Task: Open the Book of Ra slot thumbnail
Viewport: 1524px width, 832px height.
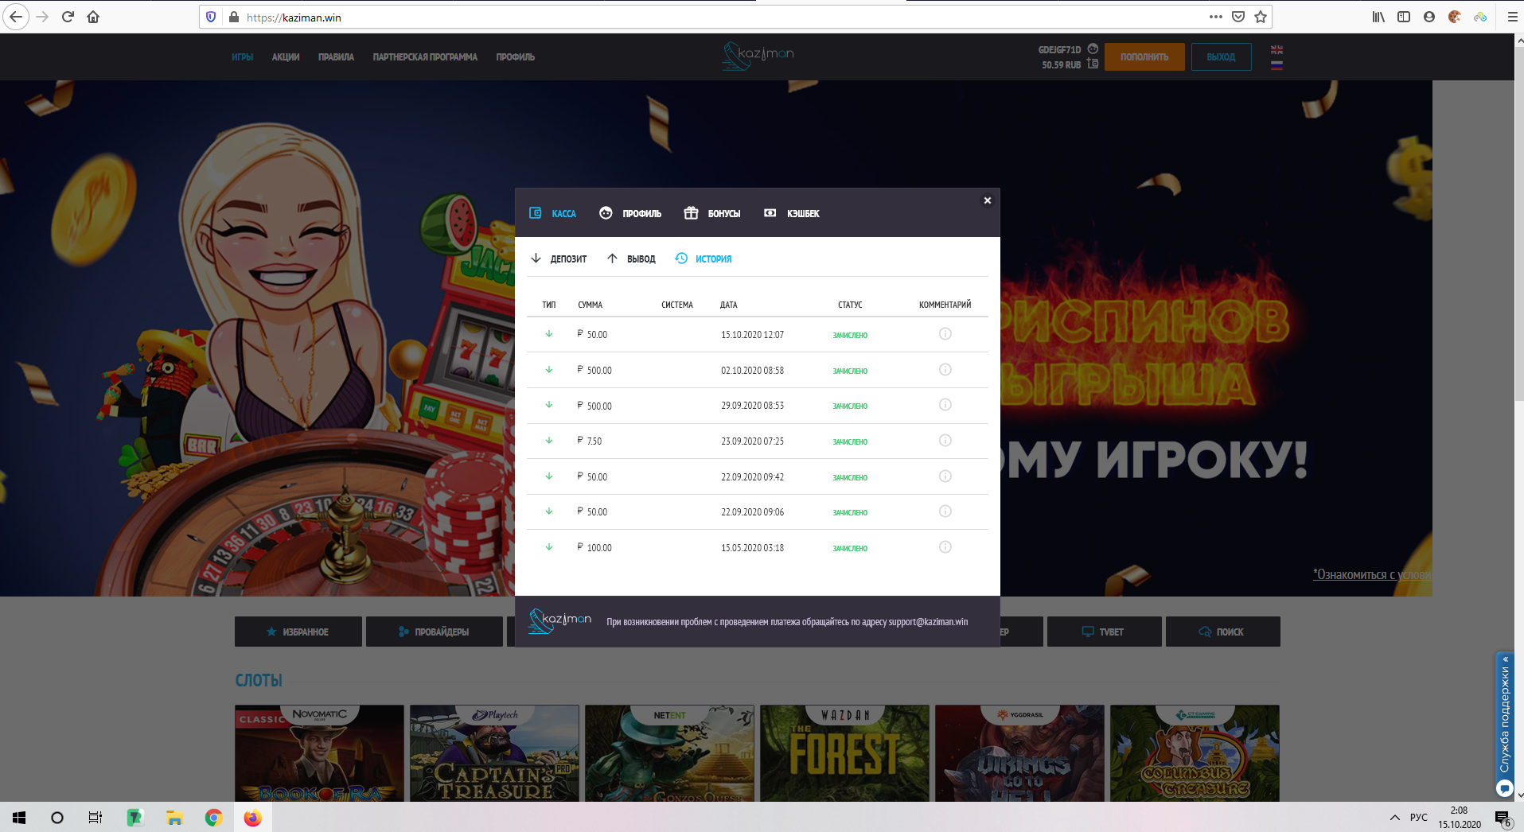Action: [x=319, y=753]
